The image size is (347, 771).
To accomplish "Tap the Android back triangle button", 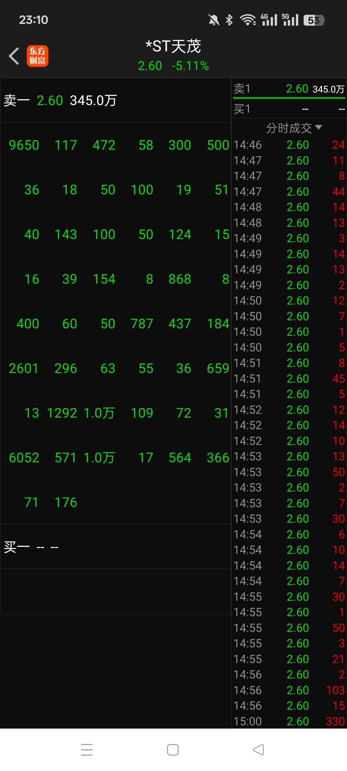I will 258,750.
